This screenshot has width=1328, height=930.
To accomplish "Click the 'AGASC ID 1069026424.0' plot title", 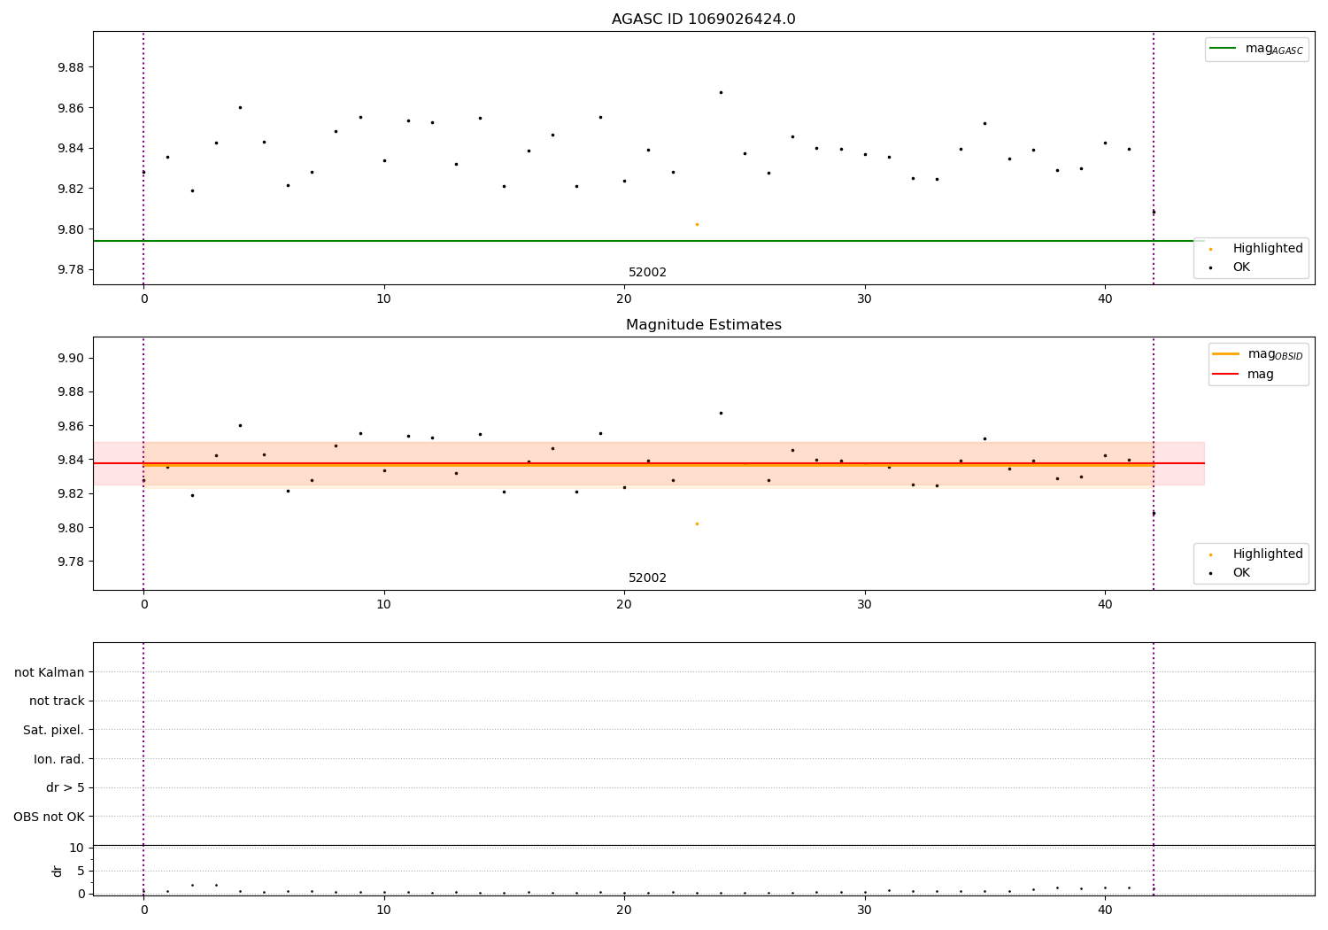I will pos(703,19).
